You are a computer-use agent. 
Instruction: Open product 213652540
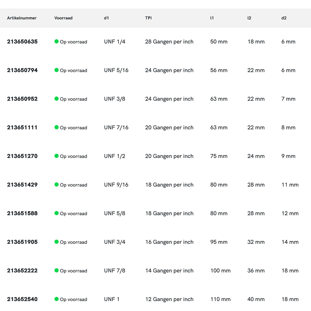pyautogui.click(x=22, y=299)
